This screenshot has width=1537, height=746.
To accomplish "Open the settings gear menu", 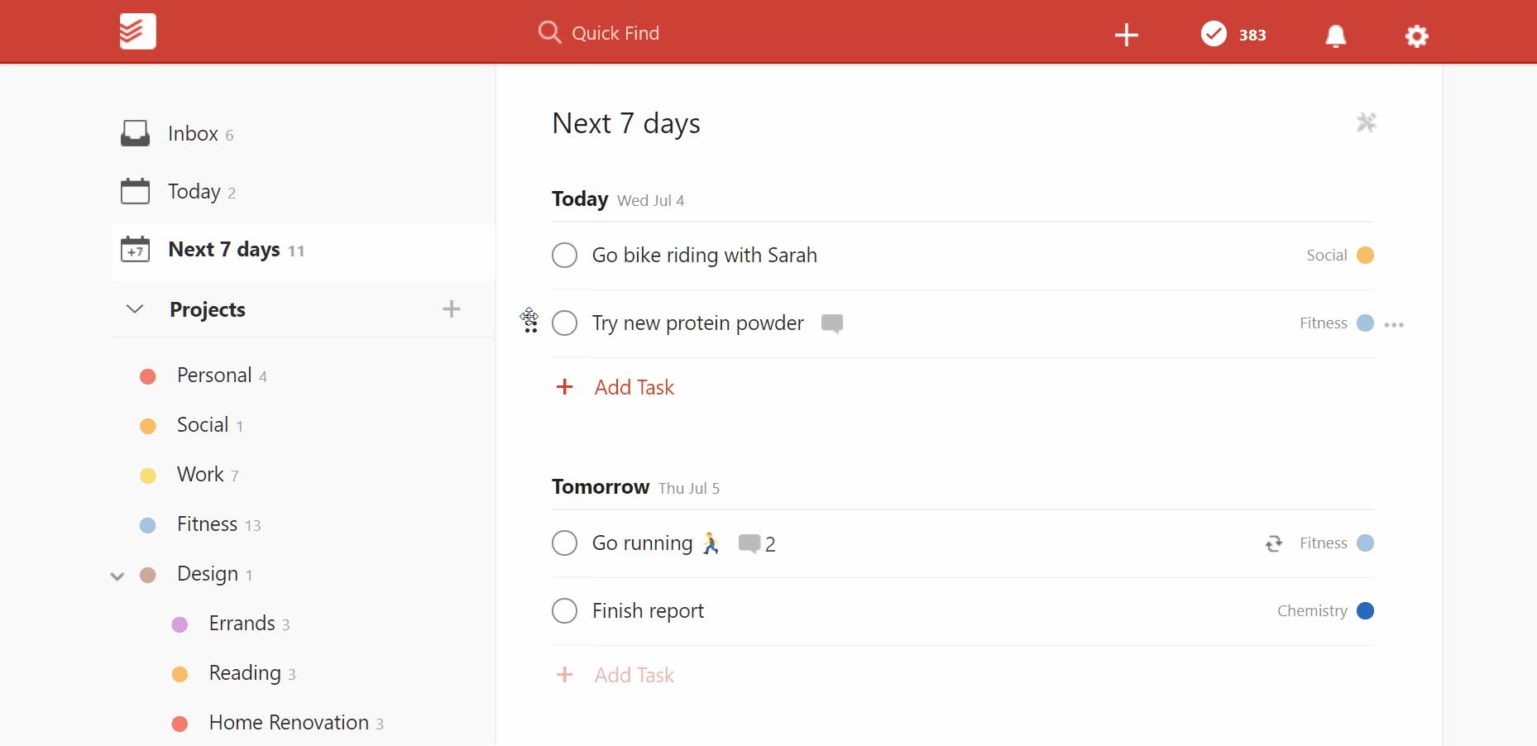I will 1416,36.
